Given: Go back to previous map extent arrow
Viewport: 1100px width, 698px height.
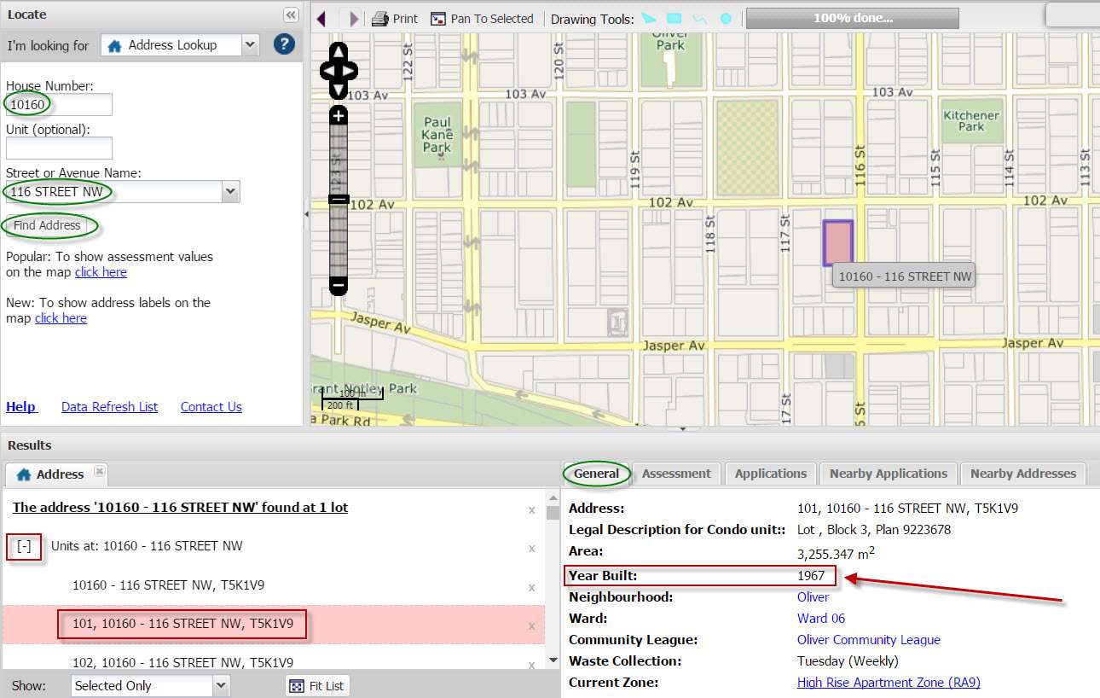Looking at the screenshot, I should [x=321, y=19].
